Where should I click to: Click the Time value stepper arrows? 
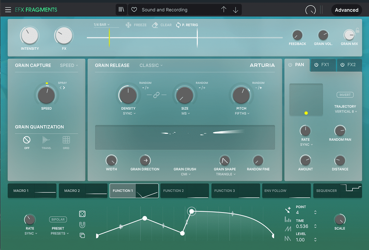(315, 226)
